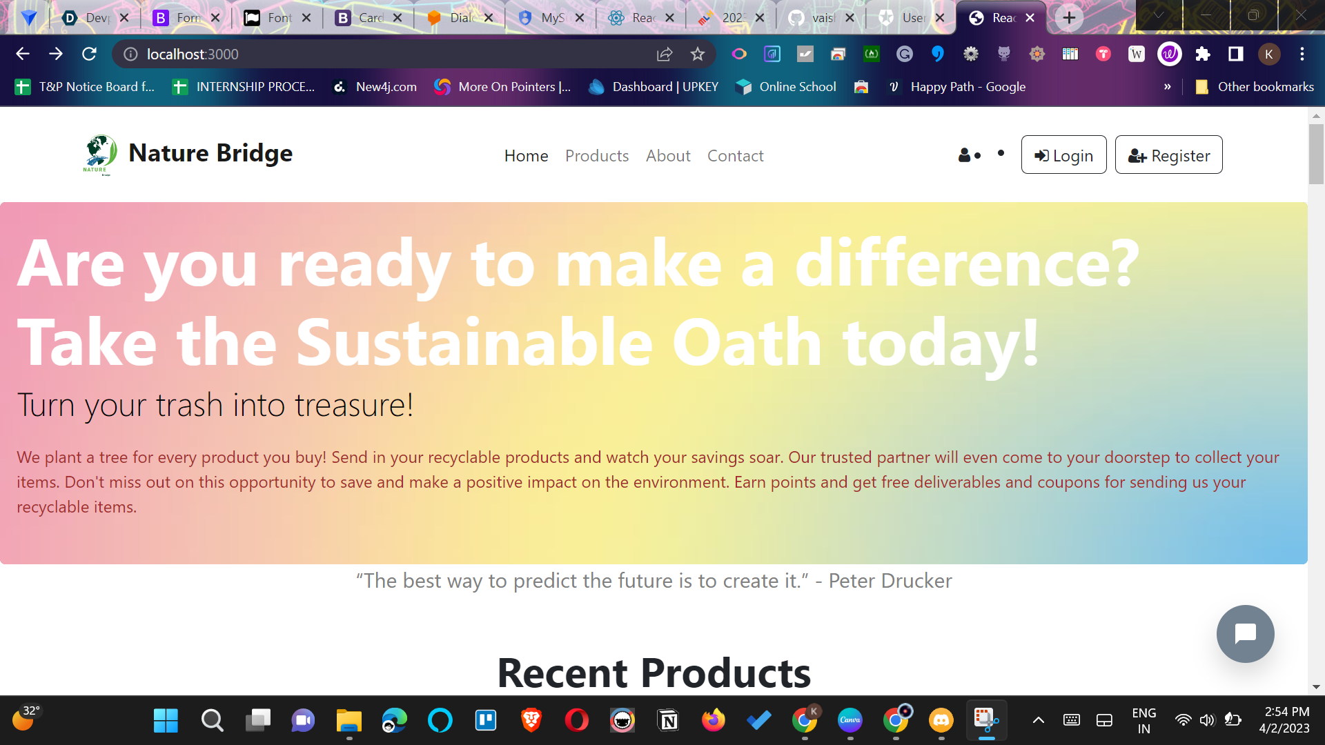Click the share page icon in address bar
Image resolution: width=1325 pixels, height=745 pixels.
664,54
